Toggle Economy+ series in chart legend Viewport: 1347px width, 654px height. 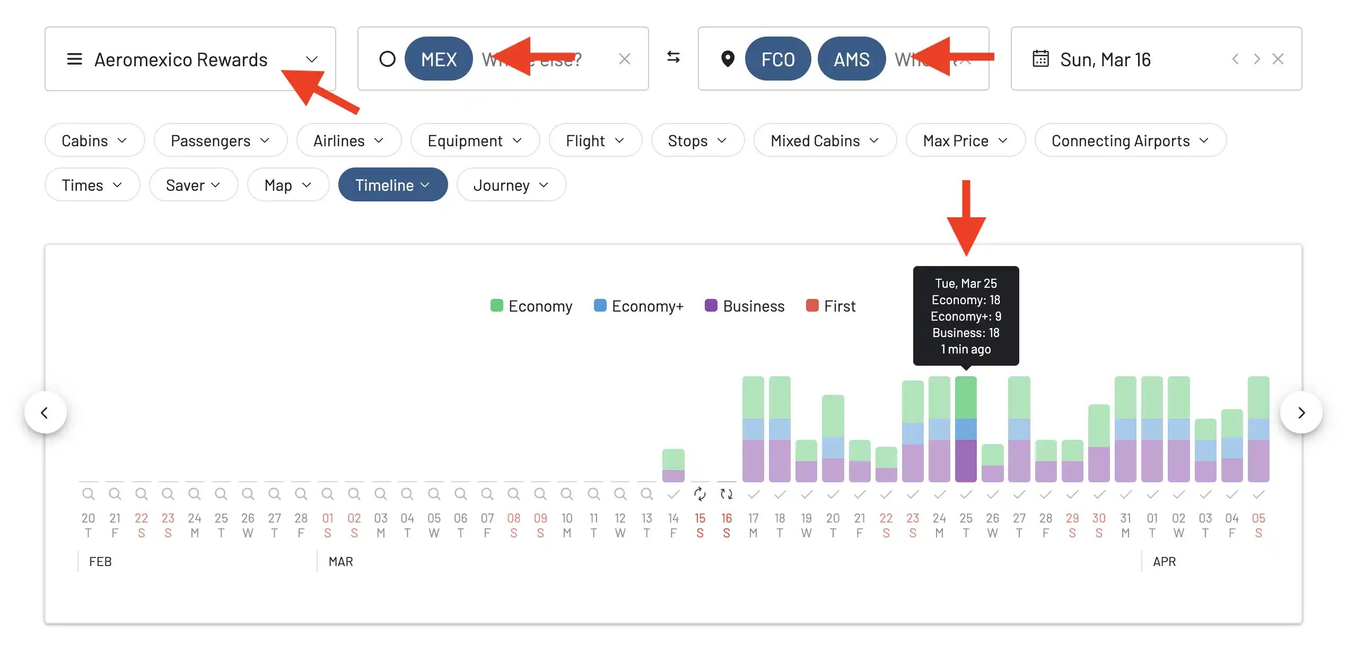point(638,306)
